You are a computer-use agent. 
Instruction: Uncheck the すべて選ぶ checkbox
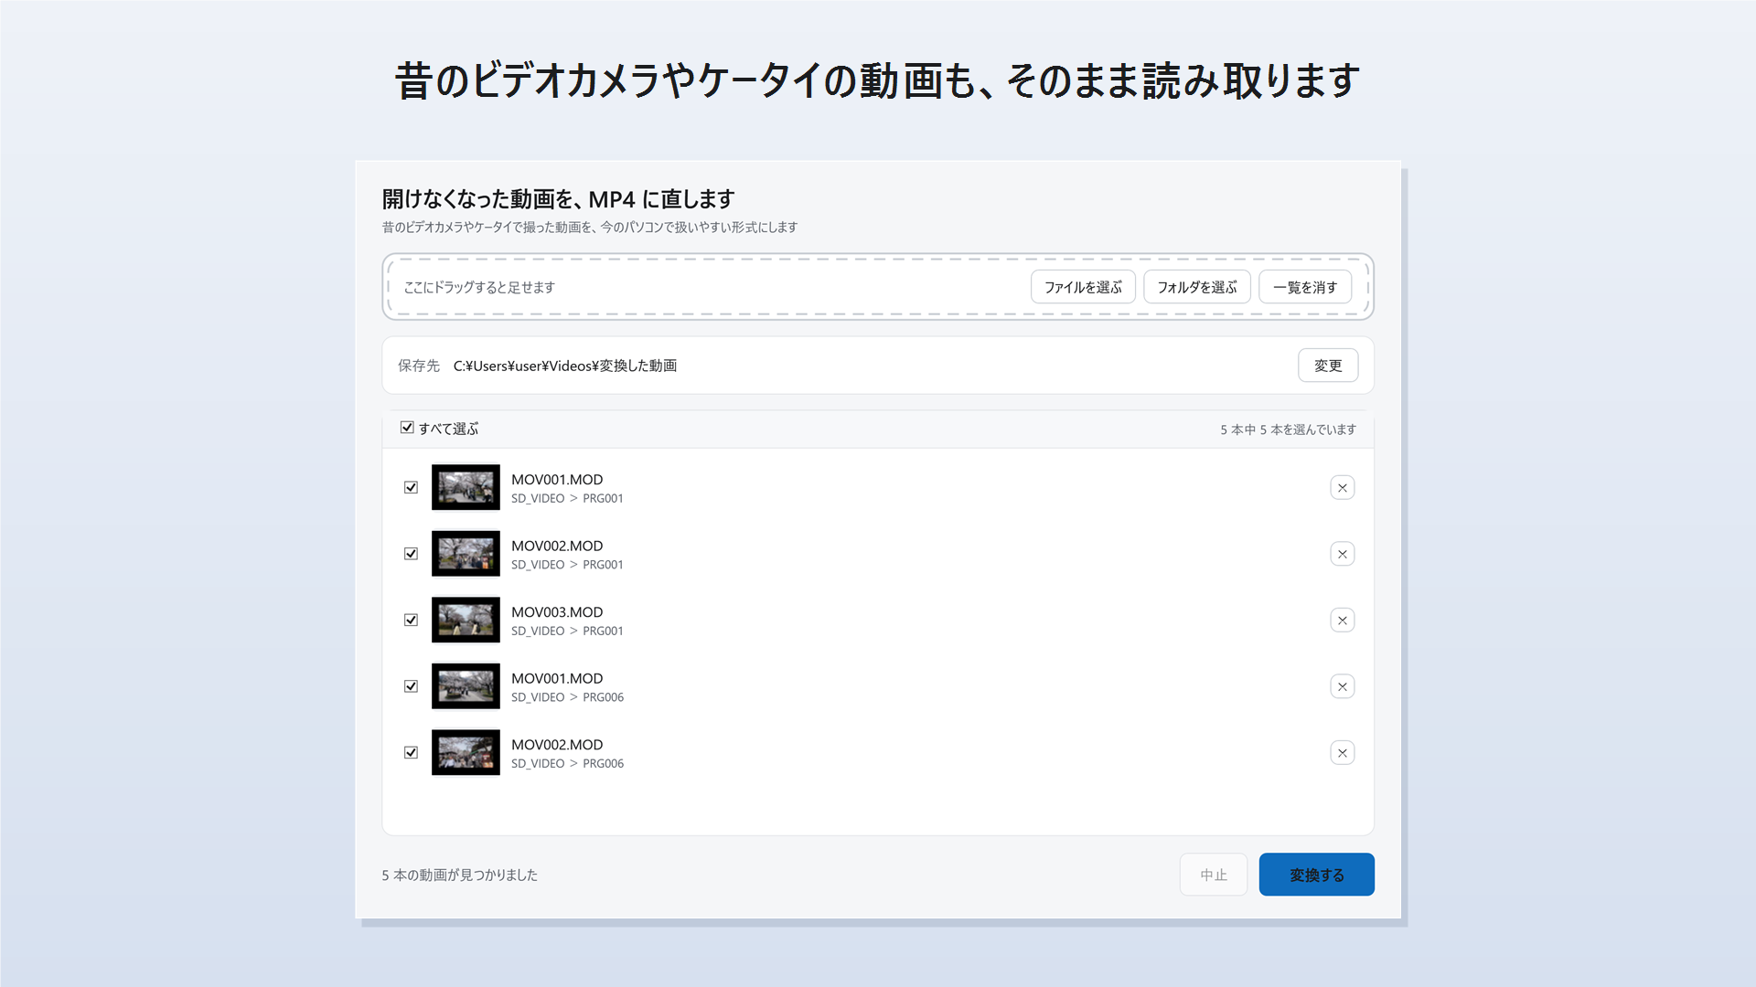coord(407,428)
